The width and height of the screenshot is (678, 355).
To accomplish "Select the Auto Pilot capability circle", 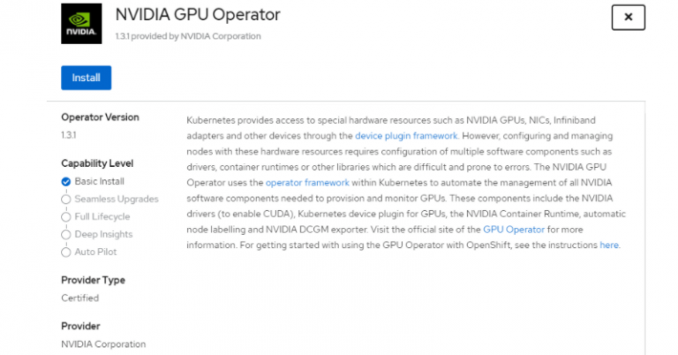I will [x=65, y=253].
